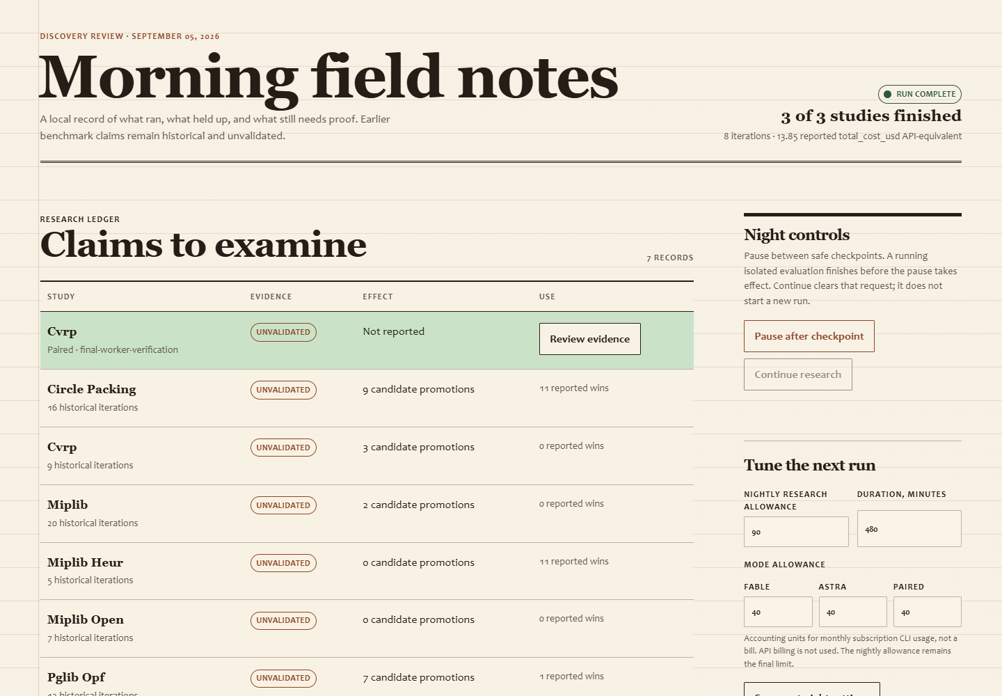This screenshot has width=1002, height=696.
Task: Select the Paired mode allowance field
Action: coord(927,612)
